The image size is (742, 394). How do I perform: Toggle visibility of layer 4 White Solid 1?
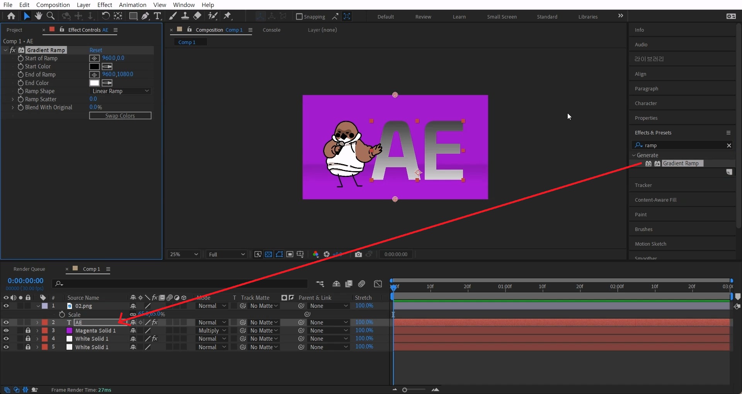click(x=6, y=339)
